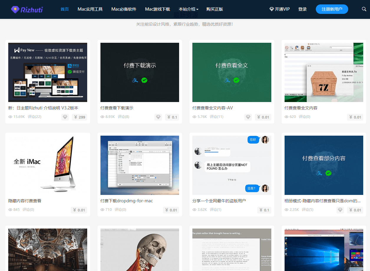
Task: Click the eye icon next to 3.62K views
Action: point(194,210)
